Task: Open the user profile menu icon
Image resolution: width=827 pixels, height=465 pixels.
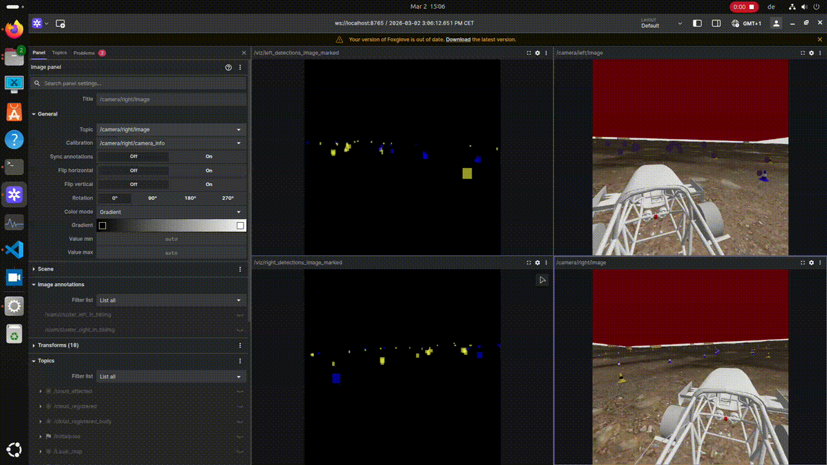Action: click(x=777, y=23)
